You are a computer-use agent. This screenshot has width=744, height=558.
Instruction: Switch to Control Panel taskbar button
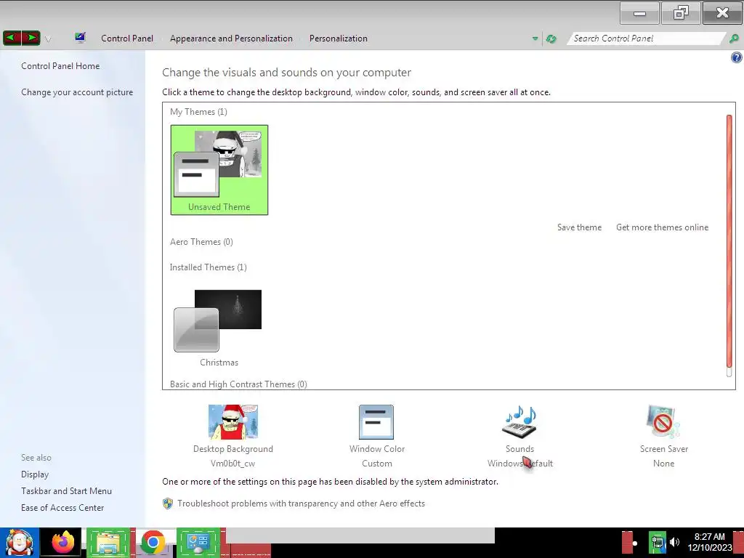tap(198, 543)
